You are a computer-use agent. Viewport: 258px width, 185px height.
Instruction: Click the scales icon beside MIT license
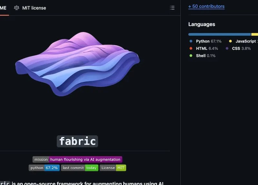pos(16,8)
